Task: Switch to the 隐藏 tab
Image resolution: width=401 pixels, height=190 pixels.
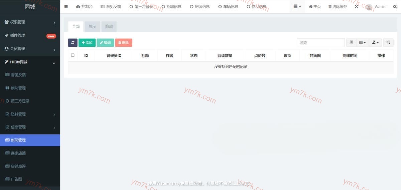Action: 109,27
